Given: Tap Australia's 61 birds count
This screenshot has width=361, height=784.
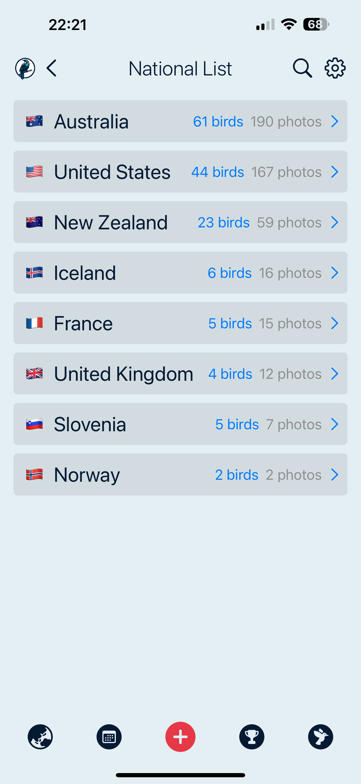Looking at the screenshot, I should click(218, 121).
